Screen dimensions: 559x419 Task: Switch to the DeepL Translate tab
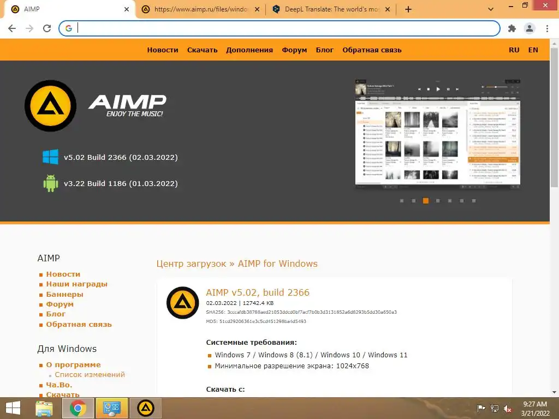pos(331,9)
